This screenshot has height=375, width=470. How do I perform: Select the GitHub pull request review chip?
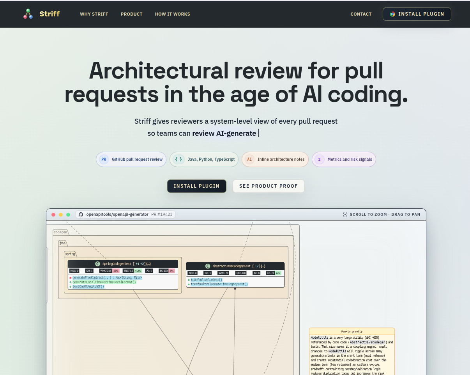131,159
